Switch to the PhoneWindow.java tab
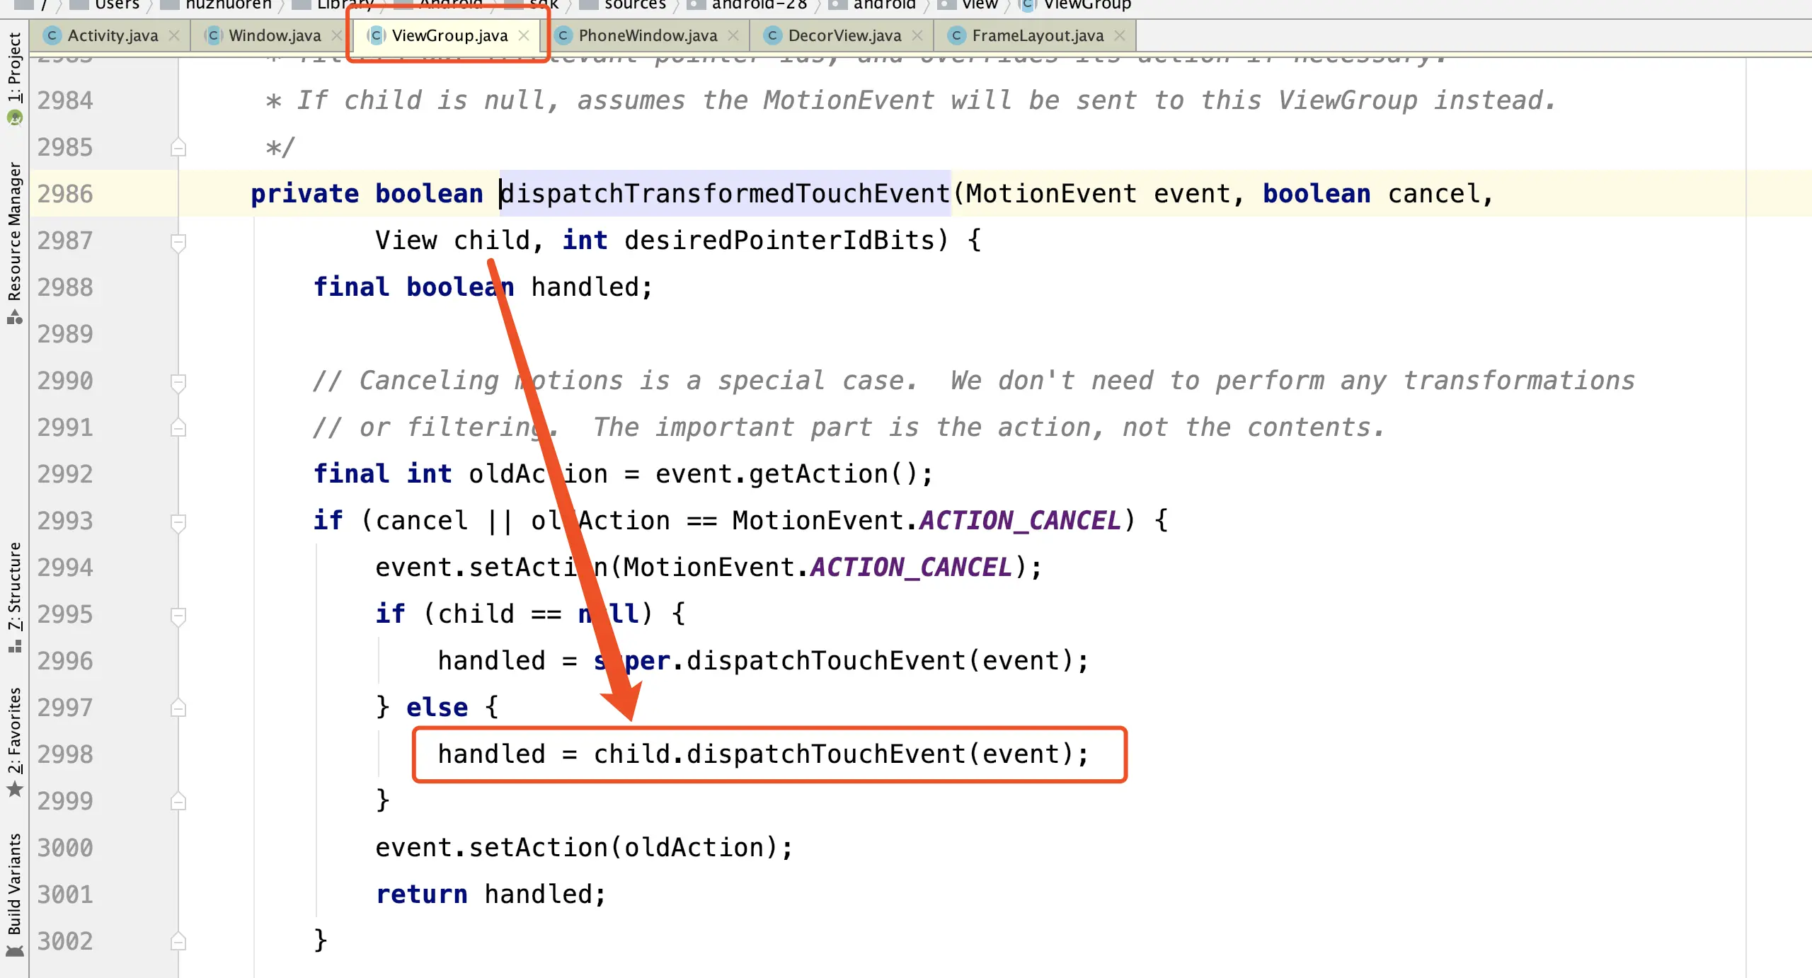This screenshot has width=1812, height=978. [x=647, y=35]
